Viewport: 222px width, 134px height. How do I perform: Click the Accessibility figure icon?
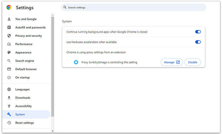click(9, 106)
